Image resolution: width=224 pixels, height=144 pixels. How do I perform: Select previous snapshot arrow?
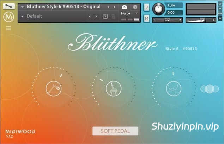tap(90, 17)
